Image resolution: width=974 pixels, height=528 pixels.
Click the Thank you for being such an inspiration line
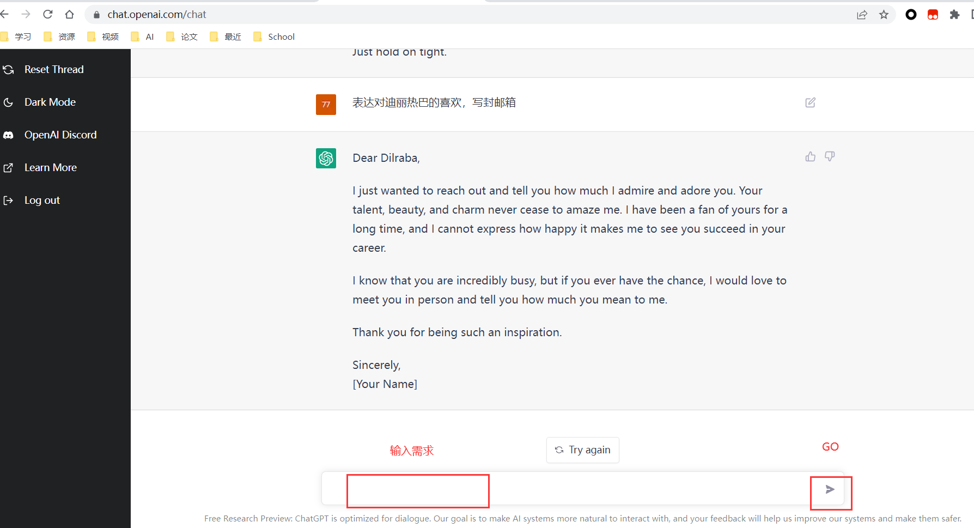coord(457,332)
